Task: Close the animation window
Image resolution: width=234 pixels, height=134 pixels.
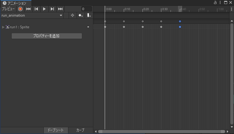Action: pos(231,2)
